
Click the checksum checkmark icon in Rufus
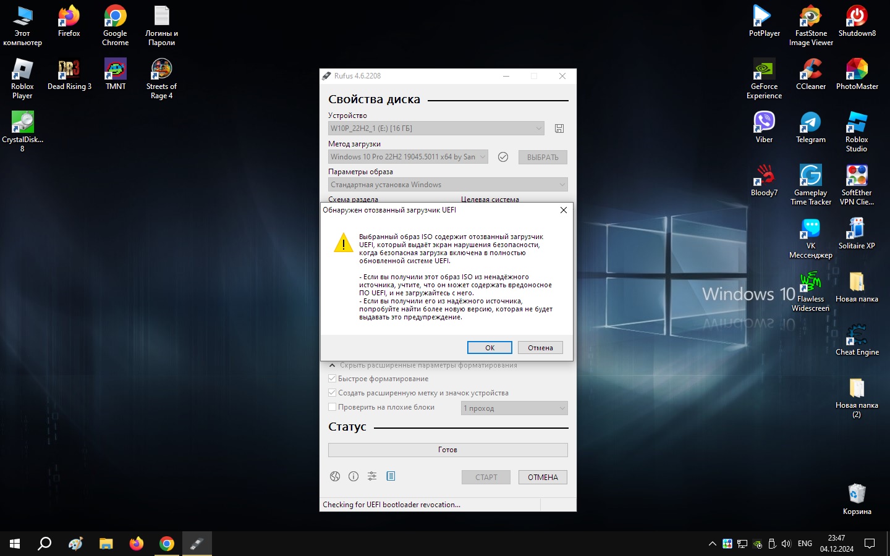[x=503, y=157]
